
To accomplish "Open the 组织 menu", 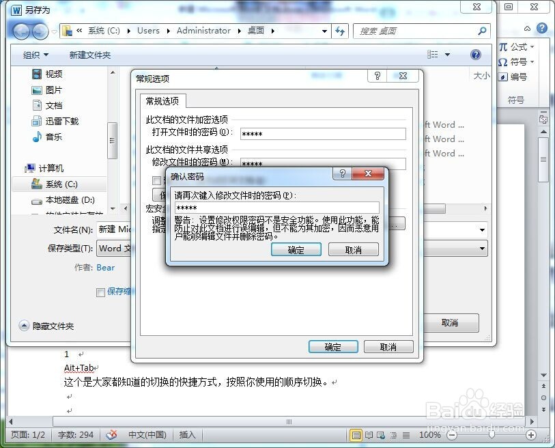I will (x=35, y=55).
